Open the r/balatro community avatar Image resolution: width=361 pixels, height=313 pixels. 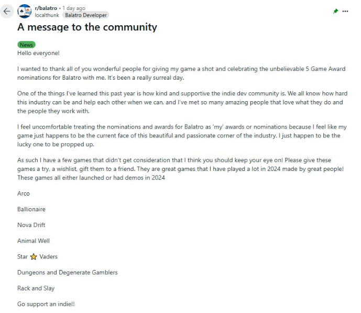[x=25, y=12]
